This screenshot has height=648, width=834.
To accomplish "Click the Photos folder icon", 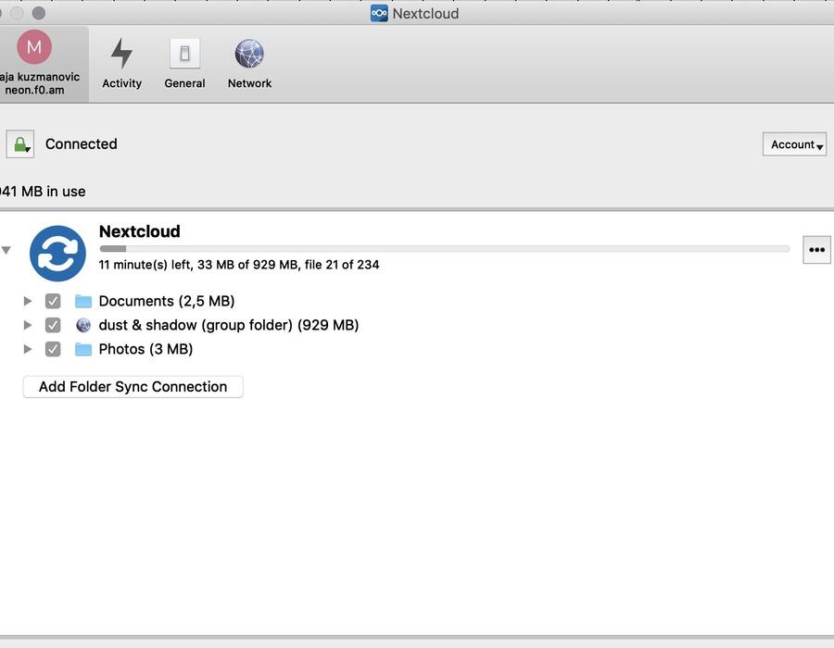I will pos(83,349).
